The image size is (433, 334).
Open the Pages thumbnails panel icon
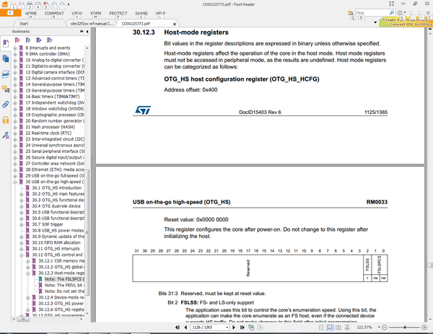(x=6, y=58)
